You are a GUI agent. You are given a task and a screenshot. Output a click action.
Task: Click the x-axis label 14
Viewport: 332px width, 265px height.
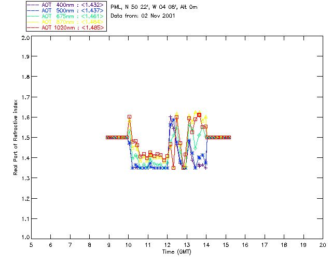pos(206,245)
